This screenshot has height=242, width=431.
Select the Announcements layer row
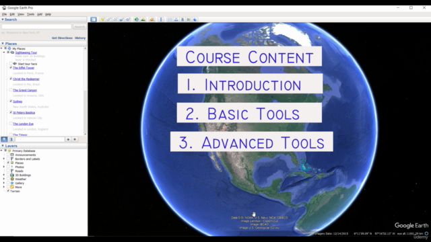click(x=26, y=155)
